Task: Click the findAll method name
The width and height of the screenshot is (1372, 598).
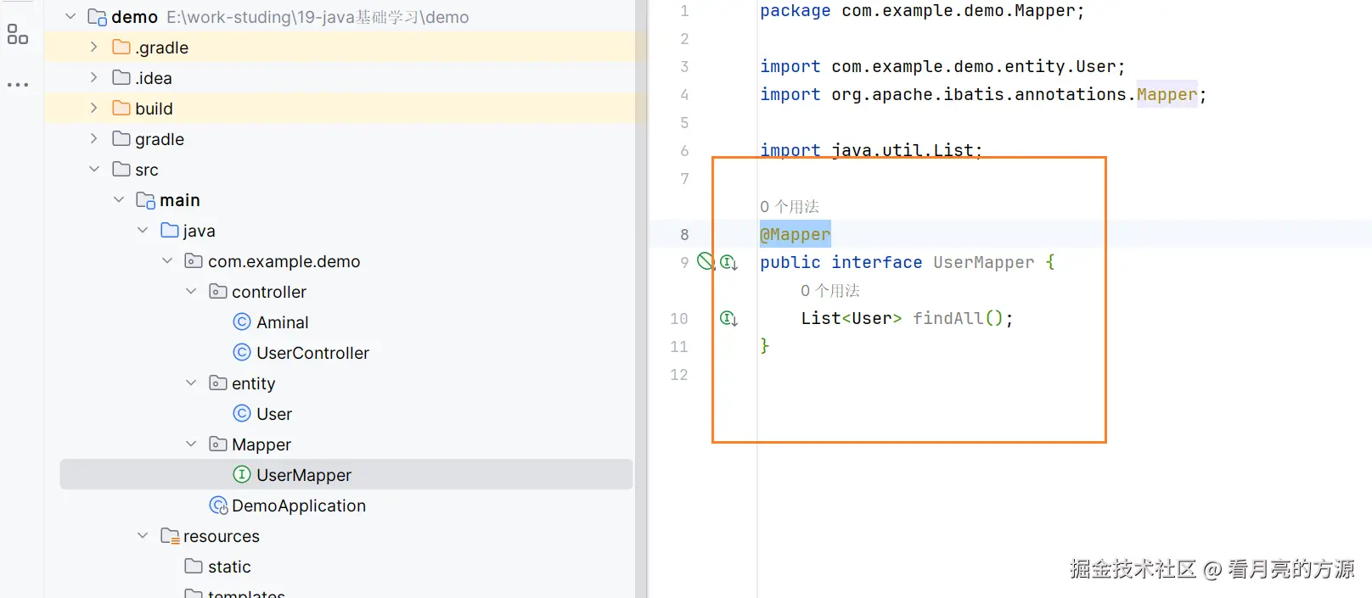Action: pyautogui.click(x=947, y=318)
